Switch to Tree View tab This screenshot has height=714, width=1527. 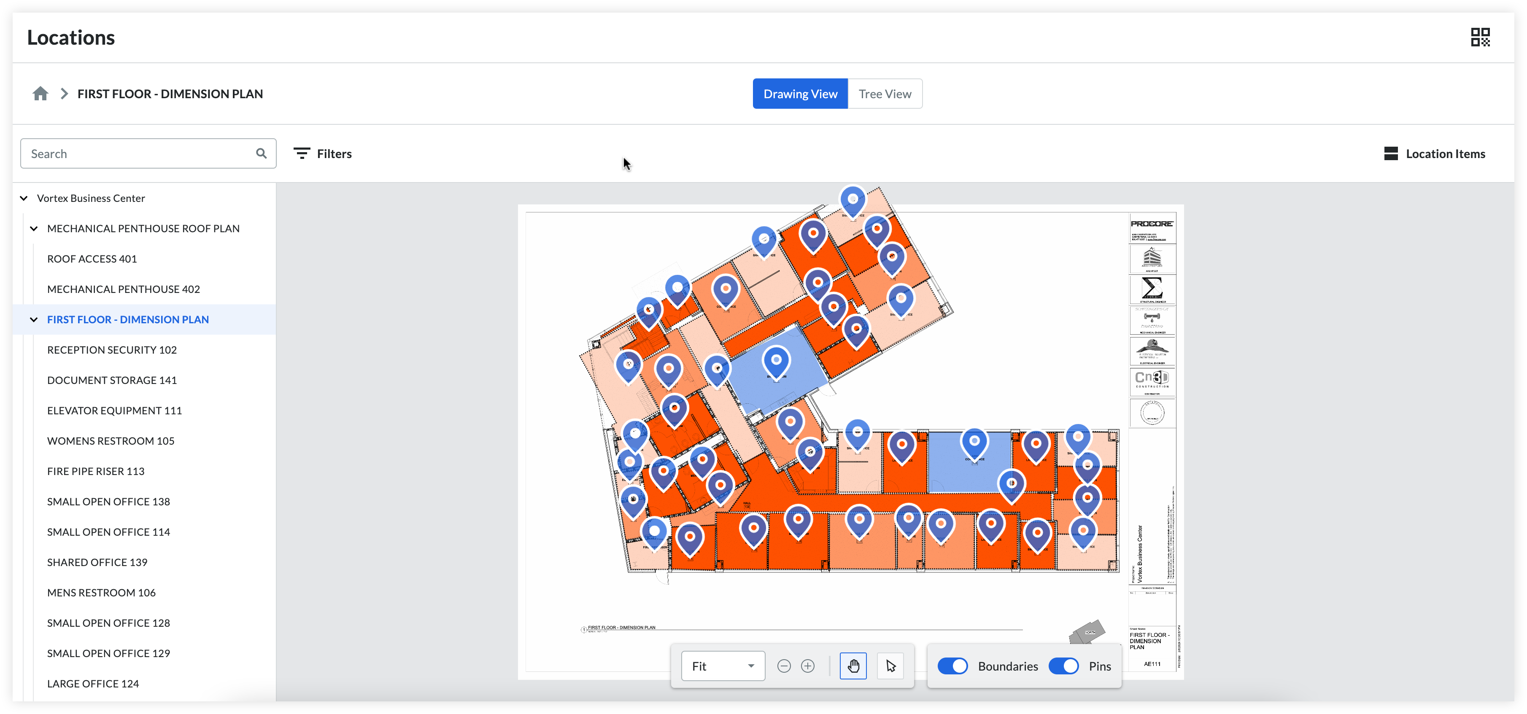point(885,94)
